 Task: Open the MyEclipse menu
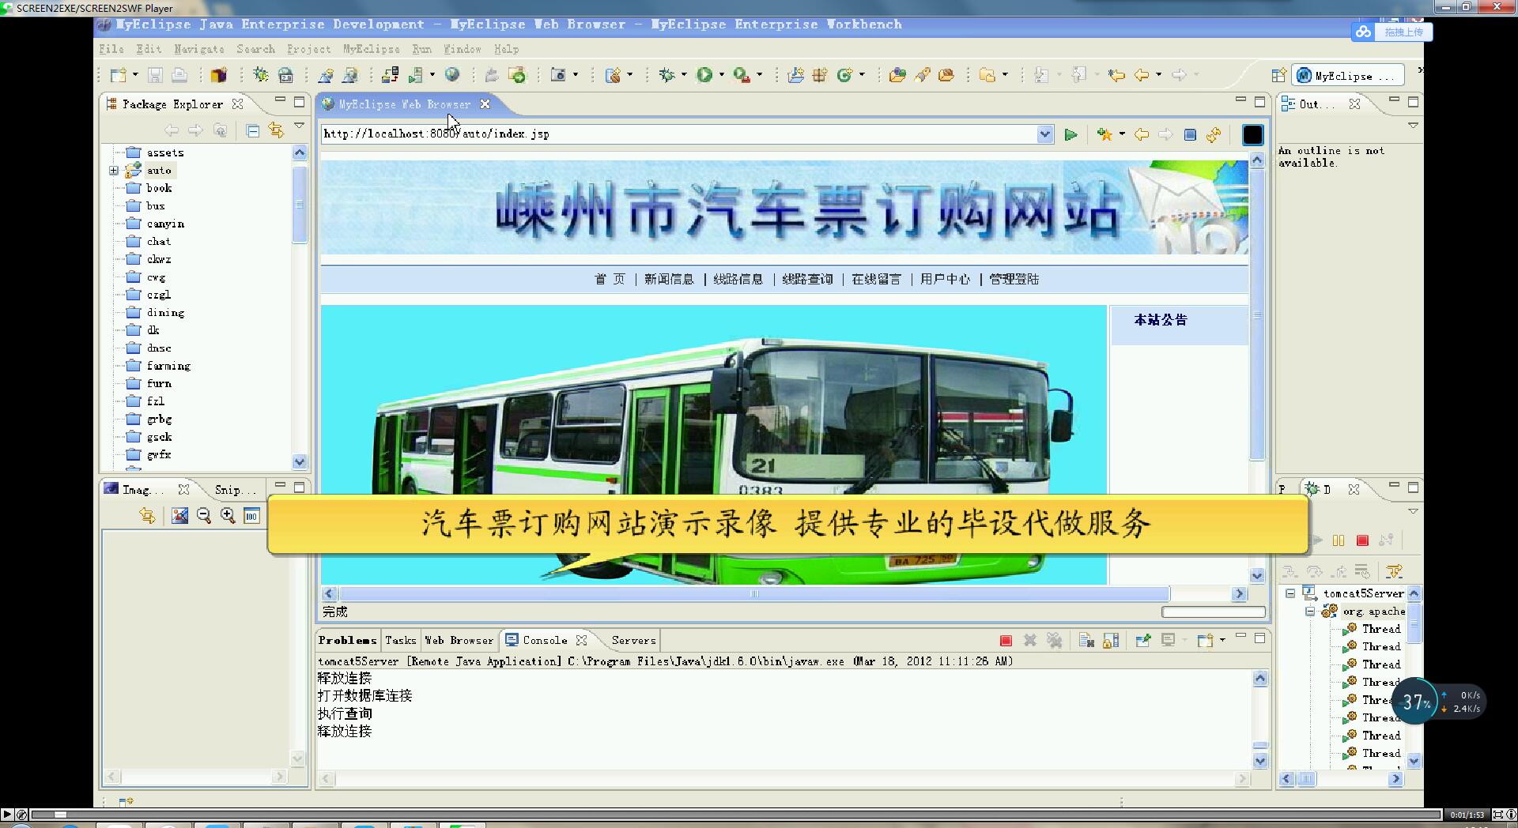[372, 49]
